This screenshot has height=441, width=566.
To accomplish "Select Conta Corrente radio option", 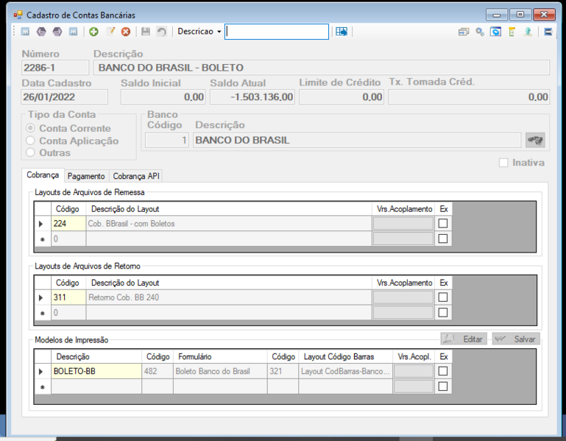I will pos(30,128).
